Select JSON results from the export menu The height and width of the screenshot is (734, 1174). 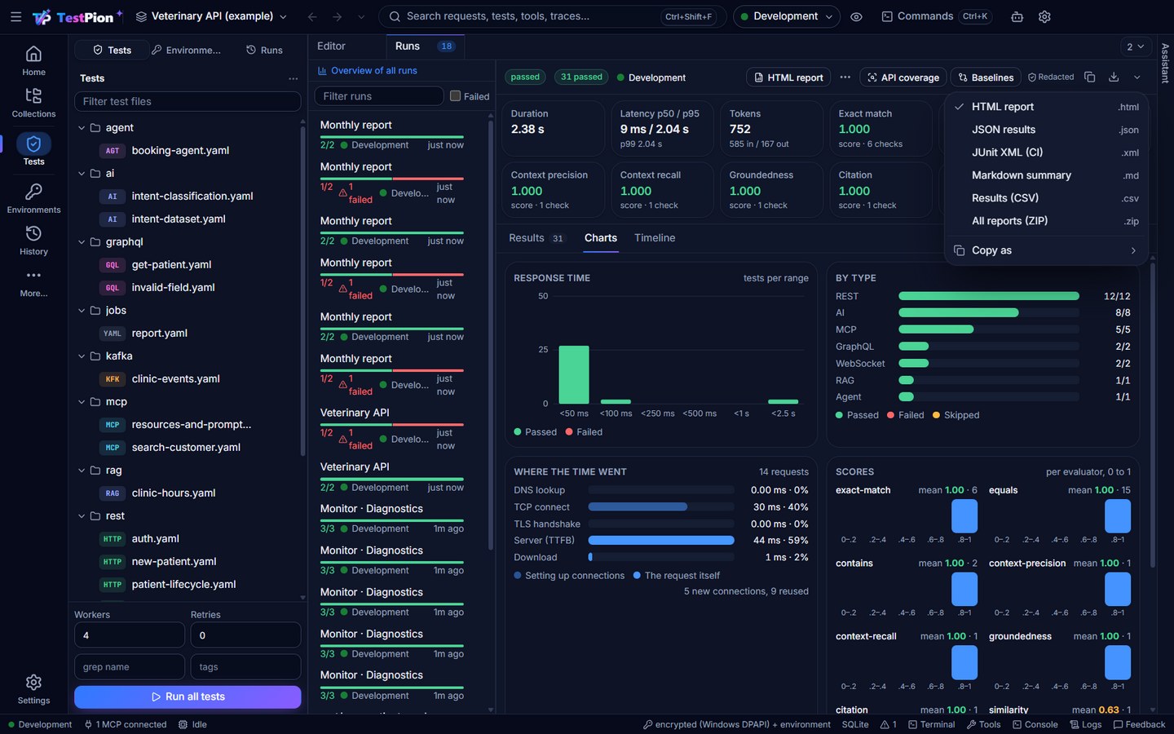click(x=1046, y=130)
